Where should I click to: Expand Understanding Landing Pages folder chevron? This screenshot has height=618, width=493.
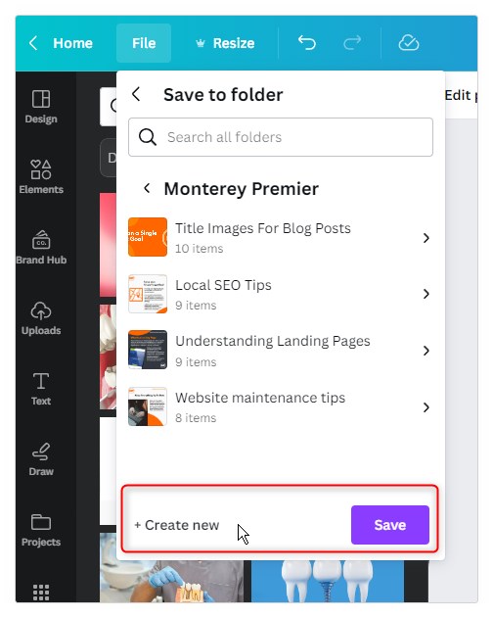[x=426, y=351]
